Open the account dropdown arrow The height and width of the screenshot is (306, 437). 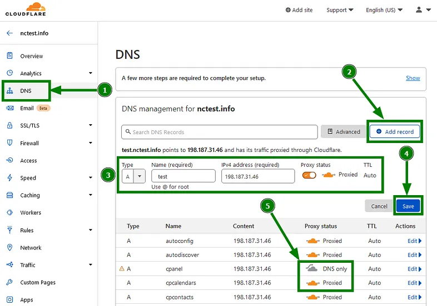click(429, 10)
